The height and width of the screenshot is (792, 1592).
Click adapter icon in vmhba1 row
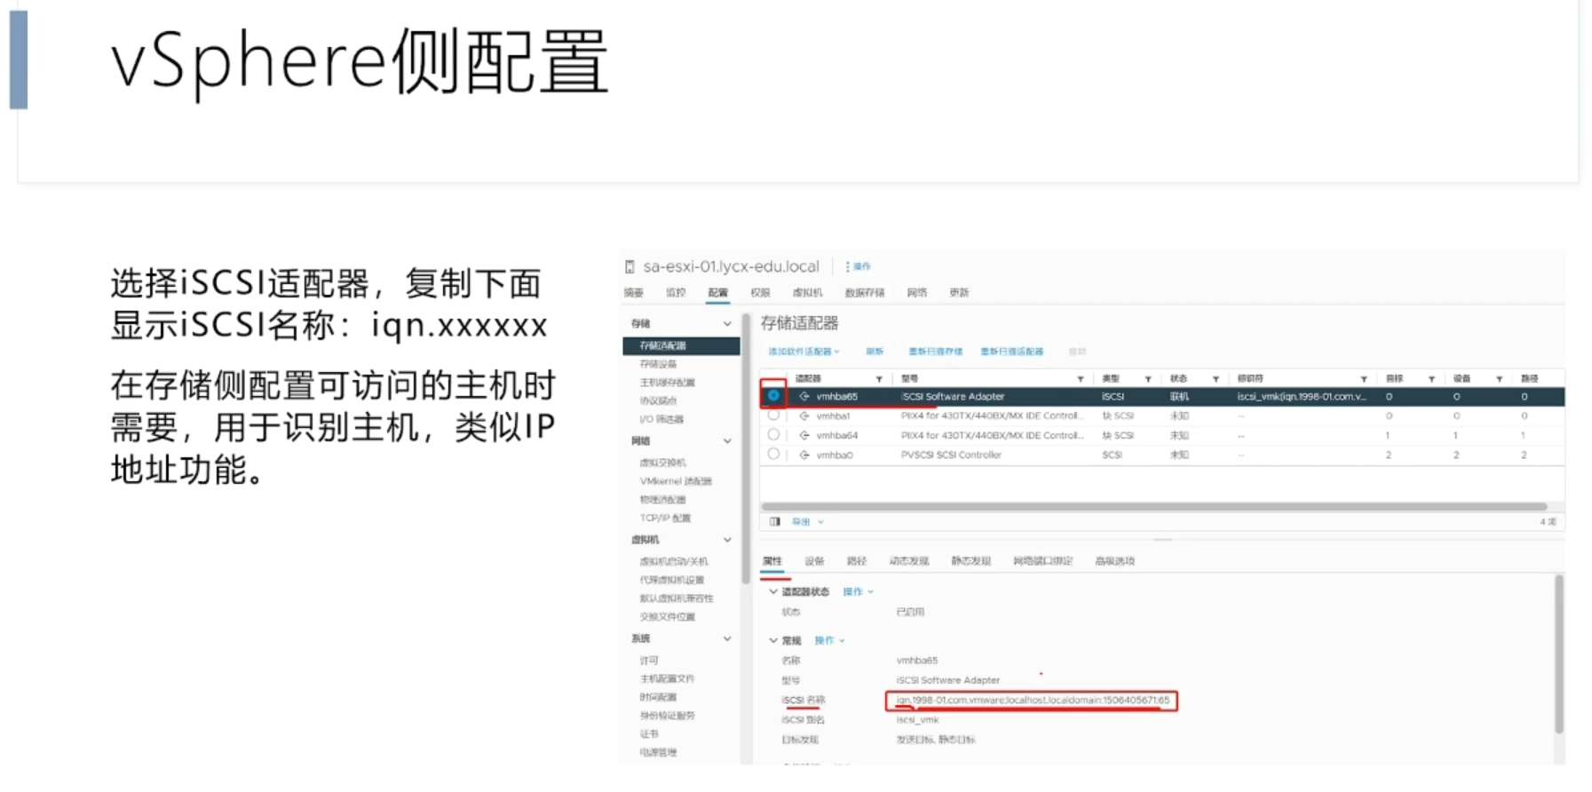pos(804,416)
